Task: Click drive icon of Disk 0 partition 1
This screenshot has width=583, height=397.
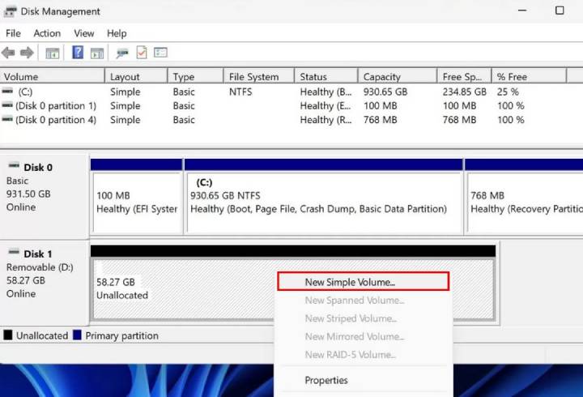Action: (x=7, y=105)
